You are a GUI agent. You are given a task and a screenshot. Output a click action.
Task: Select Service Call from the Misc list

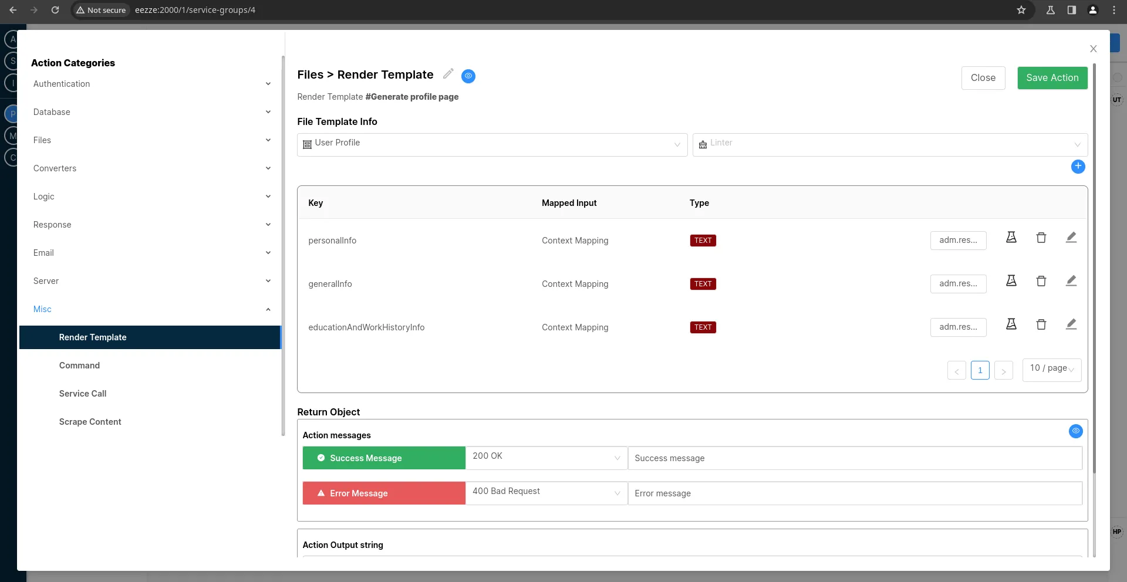[x=83, y=394]
